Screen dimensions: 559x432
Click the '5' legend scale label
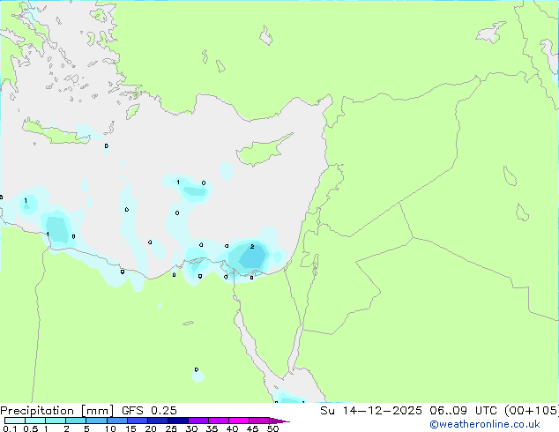point(86,428)
